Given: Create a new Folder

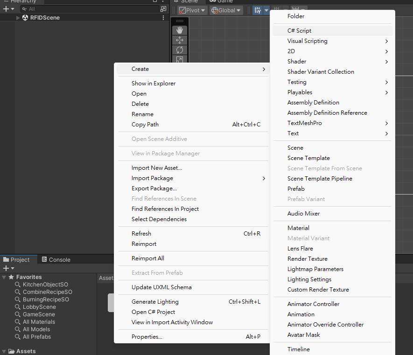Looking at the screenshot, I should tap(332, 16).
